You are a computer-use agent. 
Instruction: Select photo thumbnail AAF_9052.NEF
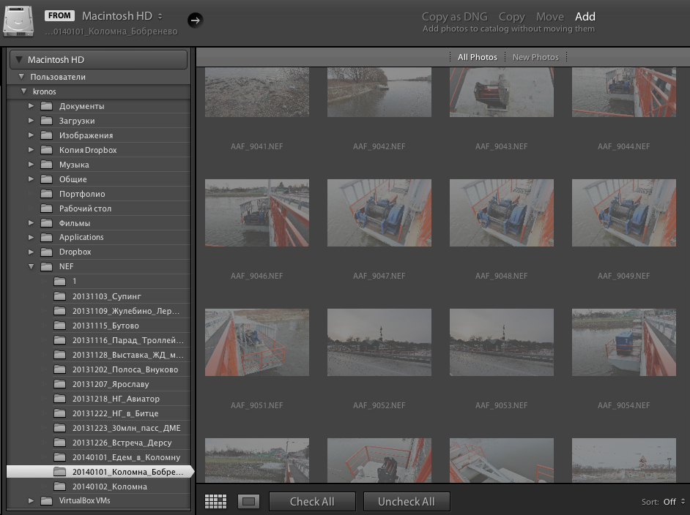379,342
